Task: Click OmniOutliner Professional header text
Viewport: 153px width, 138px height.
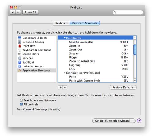Action: pyautogui.click(x=83, y=73)
